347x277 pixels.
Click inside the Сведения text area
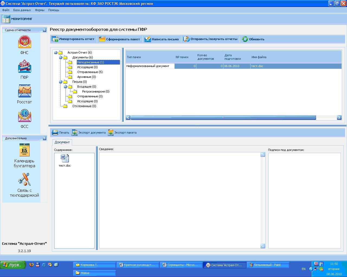180,200
